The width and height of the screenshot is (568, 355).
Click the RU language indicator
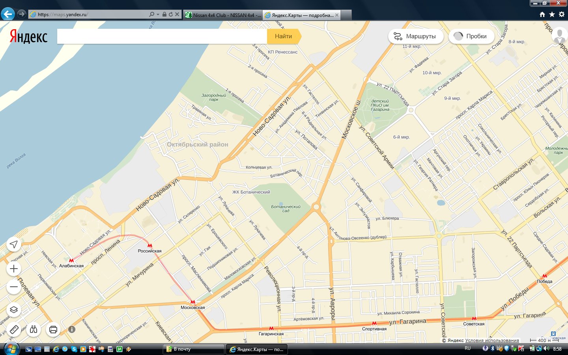[467, 348]
